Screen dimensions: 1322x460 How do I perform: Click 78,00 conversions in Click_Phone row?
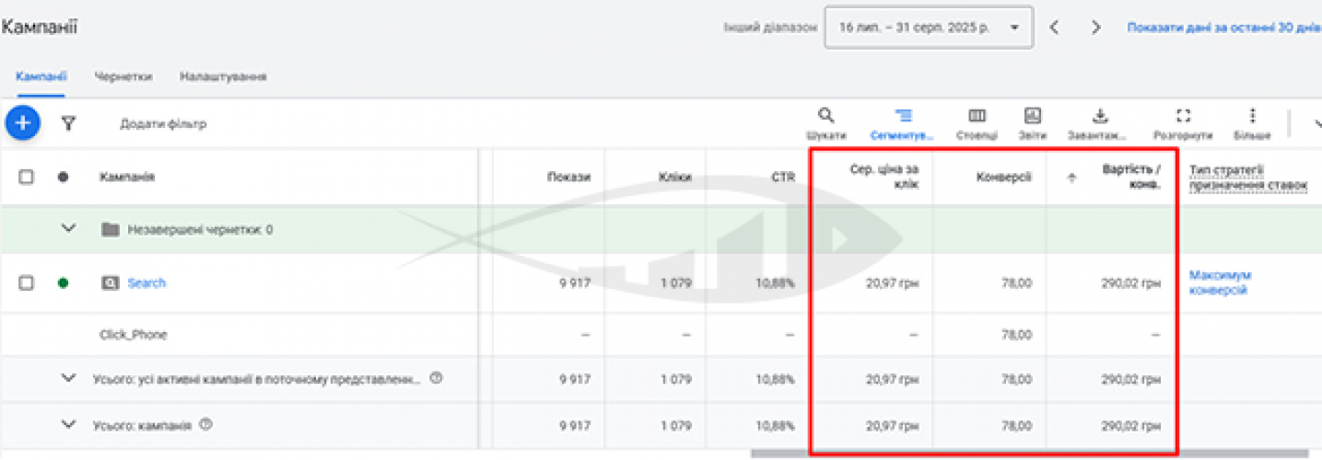pyautogui.click(x=1016, y=335)
